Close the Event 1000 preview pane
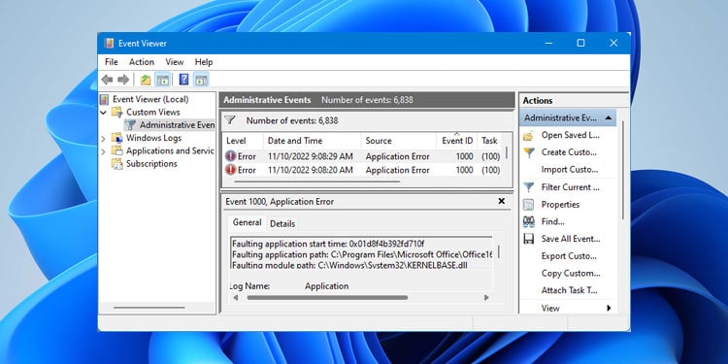Image resolution: width=728 pixels, height=364 pixels. pos(502,201)
